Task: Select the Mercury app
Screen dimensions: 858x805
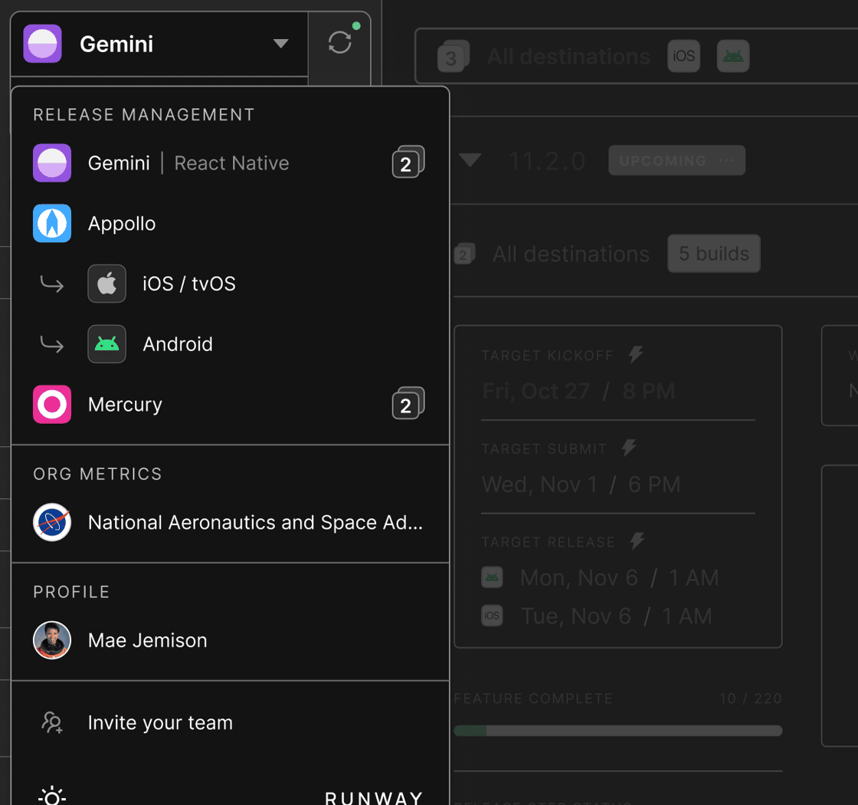Action: (x=230, y=404)
